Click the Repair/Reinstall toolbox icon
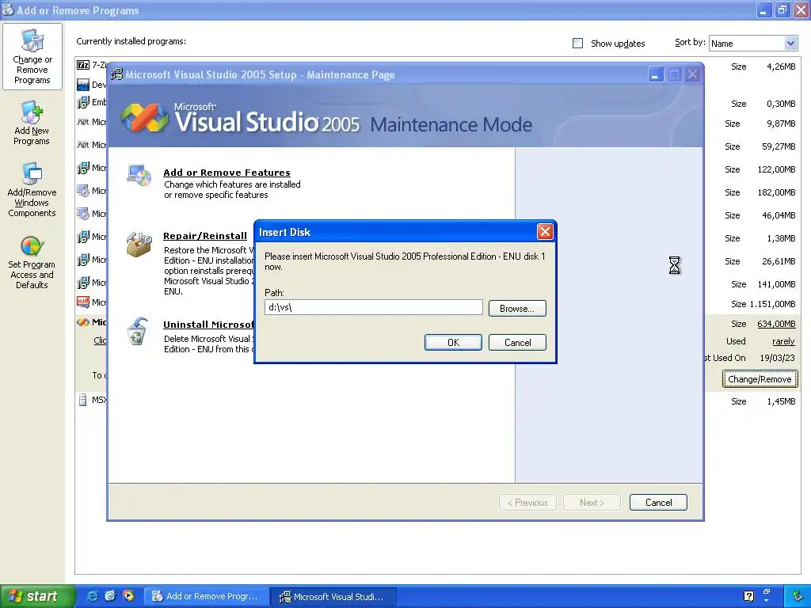Image resolution: width=811 pixels, height=608 pixels. tap(139, 244)
